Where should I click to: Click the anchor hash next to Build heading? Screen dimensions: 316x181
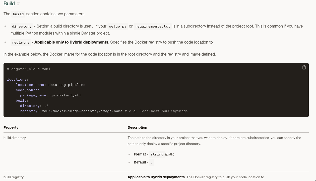pyautogui.click(x=18, y=4)
